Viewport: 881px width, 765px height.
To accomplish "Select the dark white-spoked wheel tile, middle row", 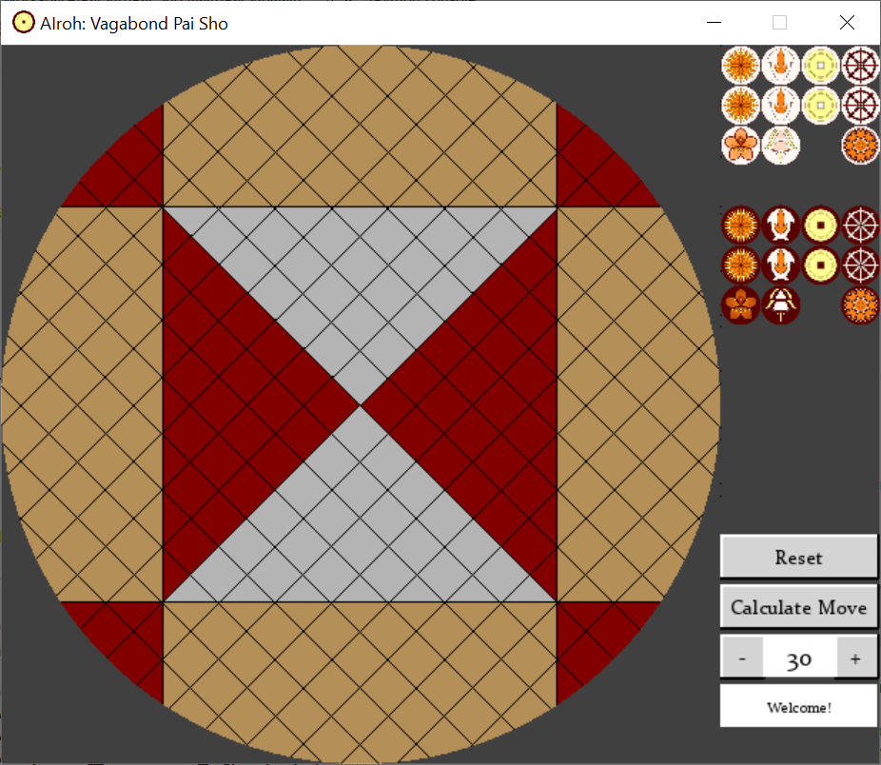I will click(x=860, y=265).
